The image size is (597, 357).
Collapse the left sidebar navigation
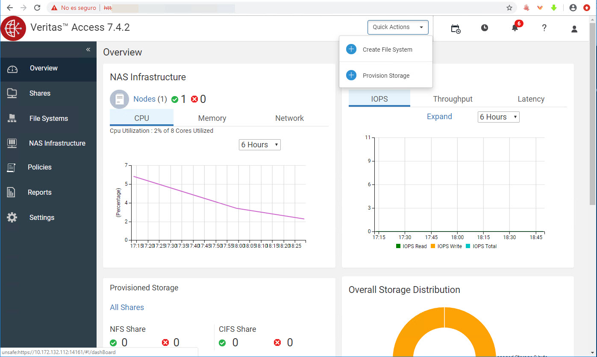pyautogui.click(x=88, y=50)
